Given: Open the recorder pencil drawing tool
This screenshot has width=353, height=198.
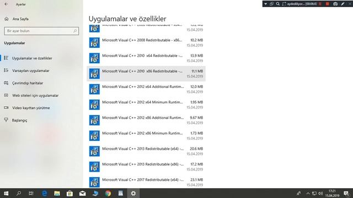Looking at the screenshot, I should (343, 4).
